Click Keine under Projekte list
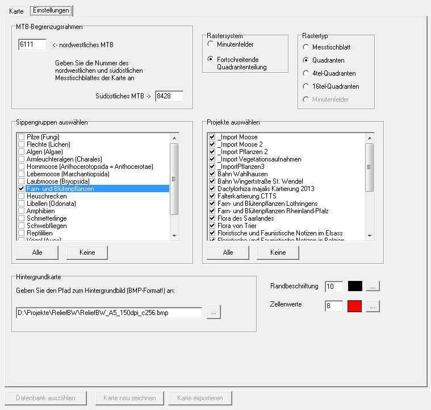Image resolution: width=431 pixels, height=410 pixels. pos(278,252)
